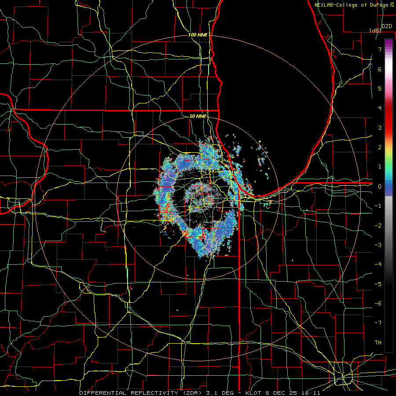Click the [dB] unit label
This screenshot has width=396, height=396.
pyautogui.click(x=375, y=30)
